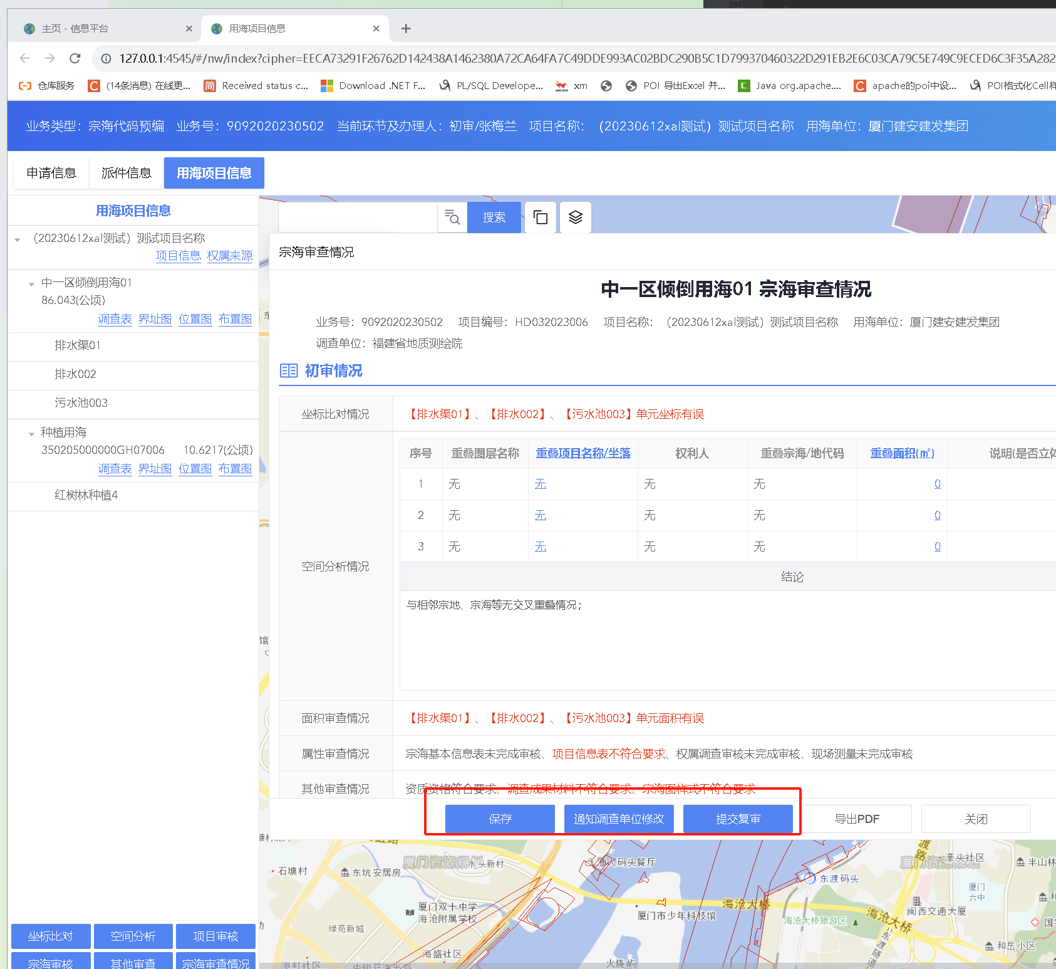Image resolution: width=1056 pixels, height=969 pixels.
Task: Click the 保存 button
Action: pyautogui.click(x=499, y=819)
